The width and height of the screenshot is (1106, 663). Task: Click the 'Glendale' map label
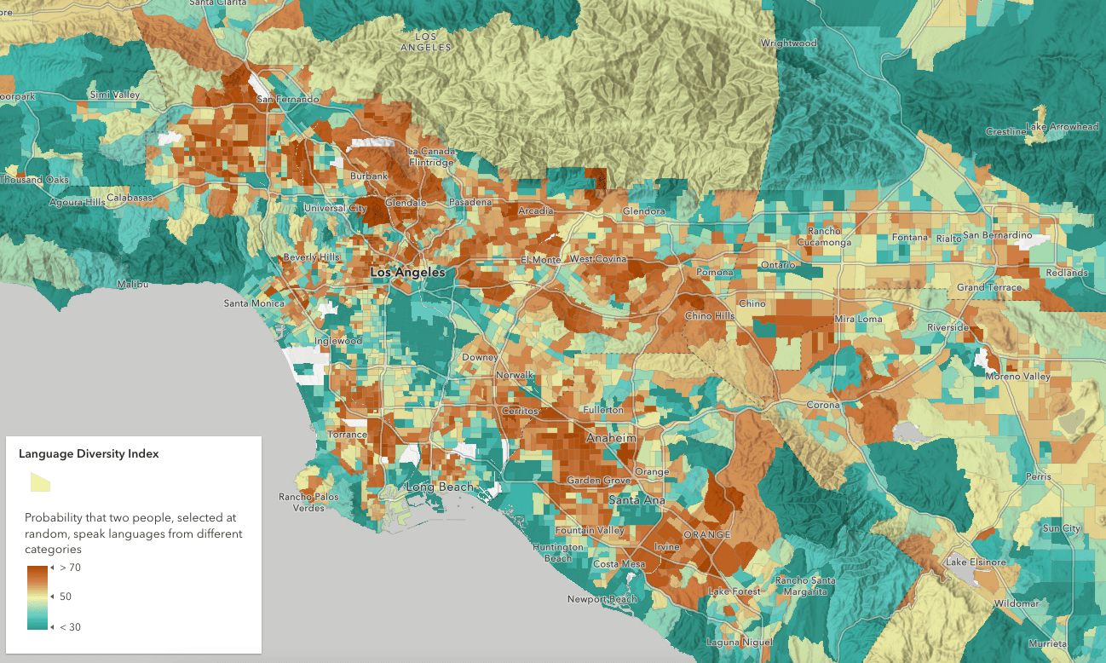[x=406, y=204]
